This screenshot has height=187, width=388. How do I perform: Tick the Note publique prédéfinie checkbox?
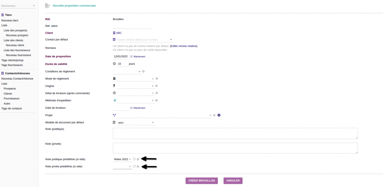(x=135, y=159)
